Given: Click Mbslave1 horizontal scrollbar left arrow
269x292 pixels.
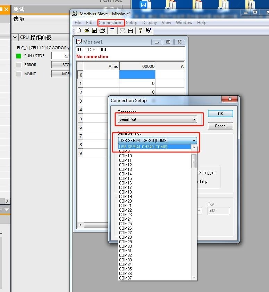Looking at the screenshot, I should (80, 225).
